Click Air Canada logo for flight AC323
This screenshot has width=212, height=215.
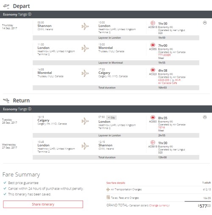153,70
